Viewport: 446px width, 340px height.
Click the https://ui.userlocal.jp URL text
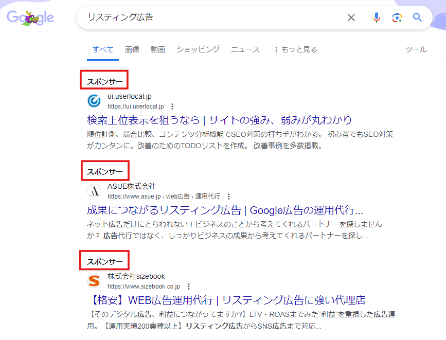[136, 106]
